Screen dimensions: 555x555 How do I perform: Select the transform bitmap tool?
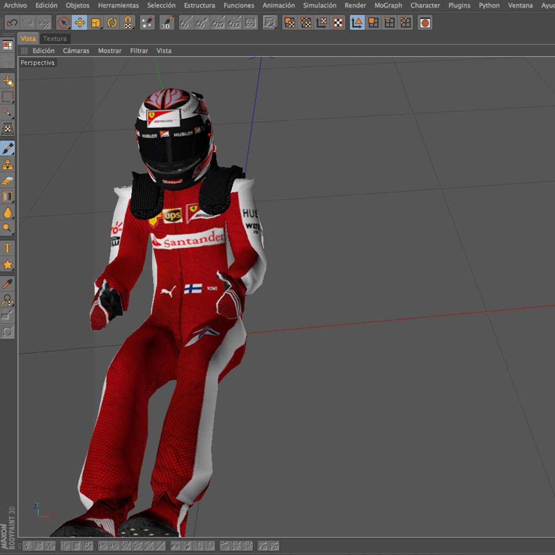tap(8, 129)
